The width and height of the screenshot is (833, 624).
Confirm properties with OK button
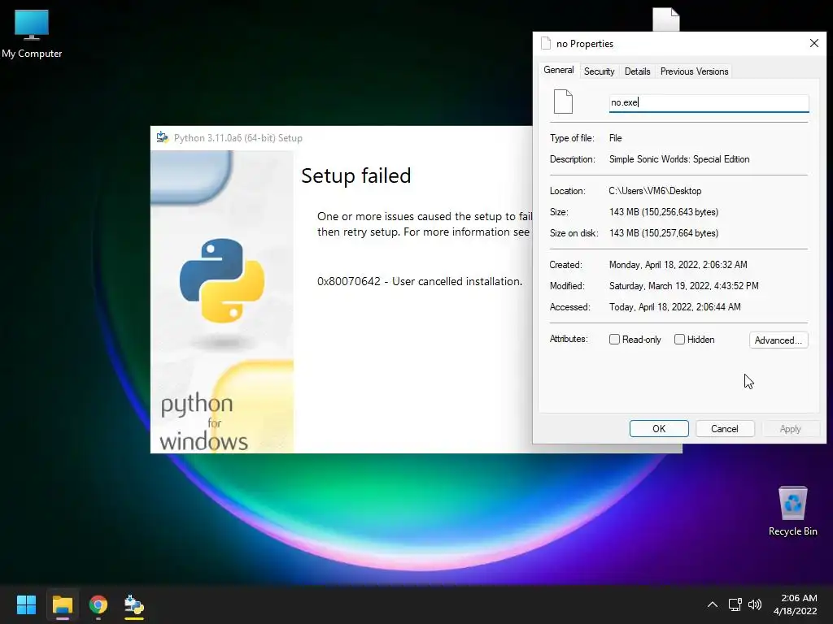pos(659,429)
